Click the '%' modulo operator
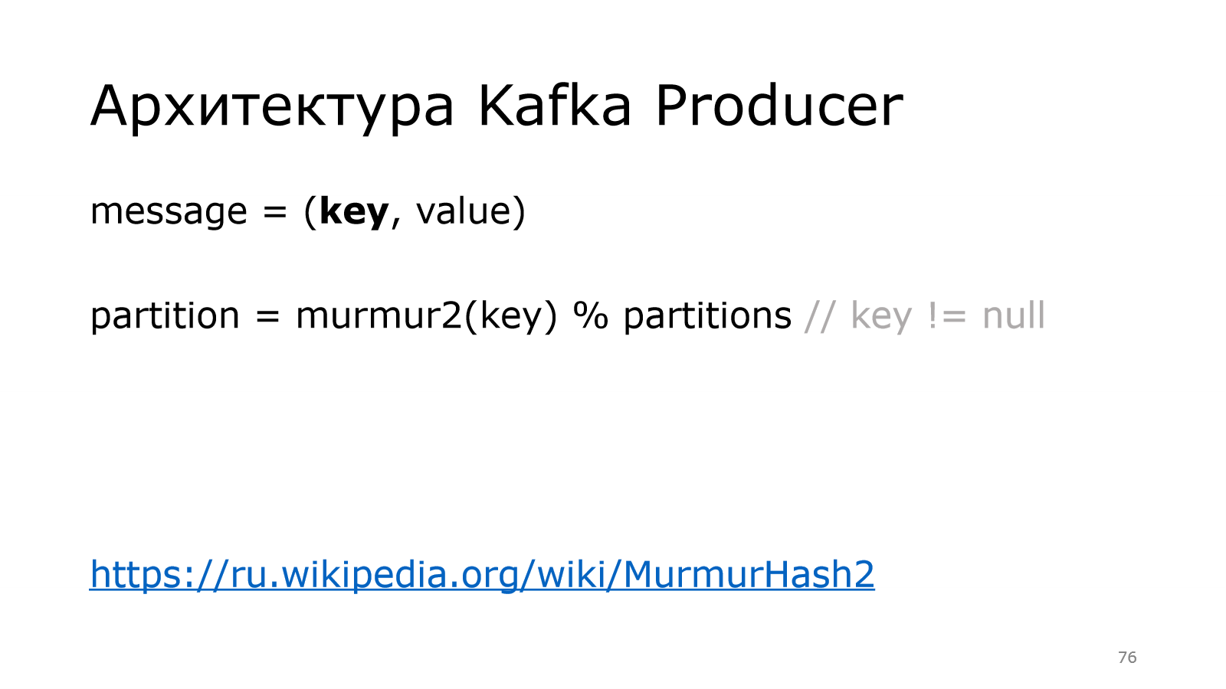This screenshot has height=689, width=1226. pos(590,316)
